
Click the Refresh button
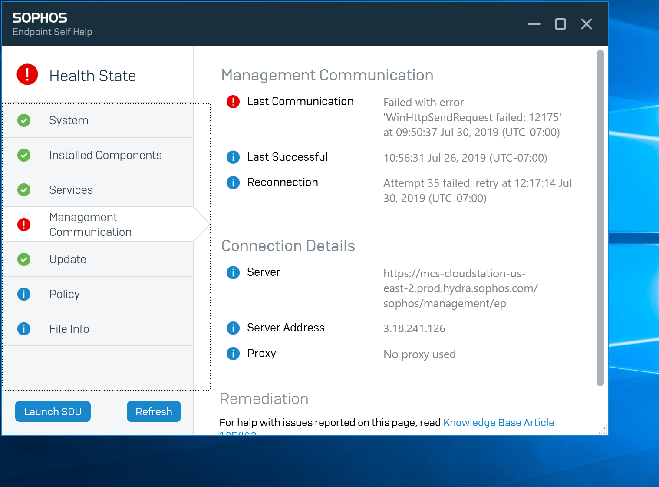[x=154, y=411]
